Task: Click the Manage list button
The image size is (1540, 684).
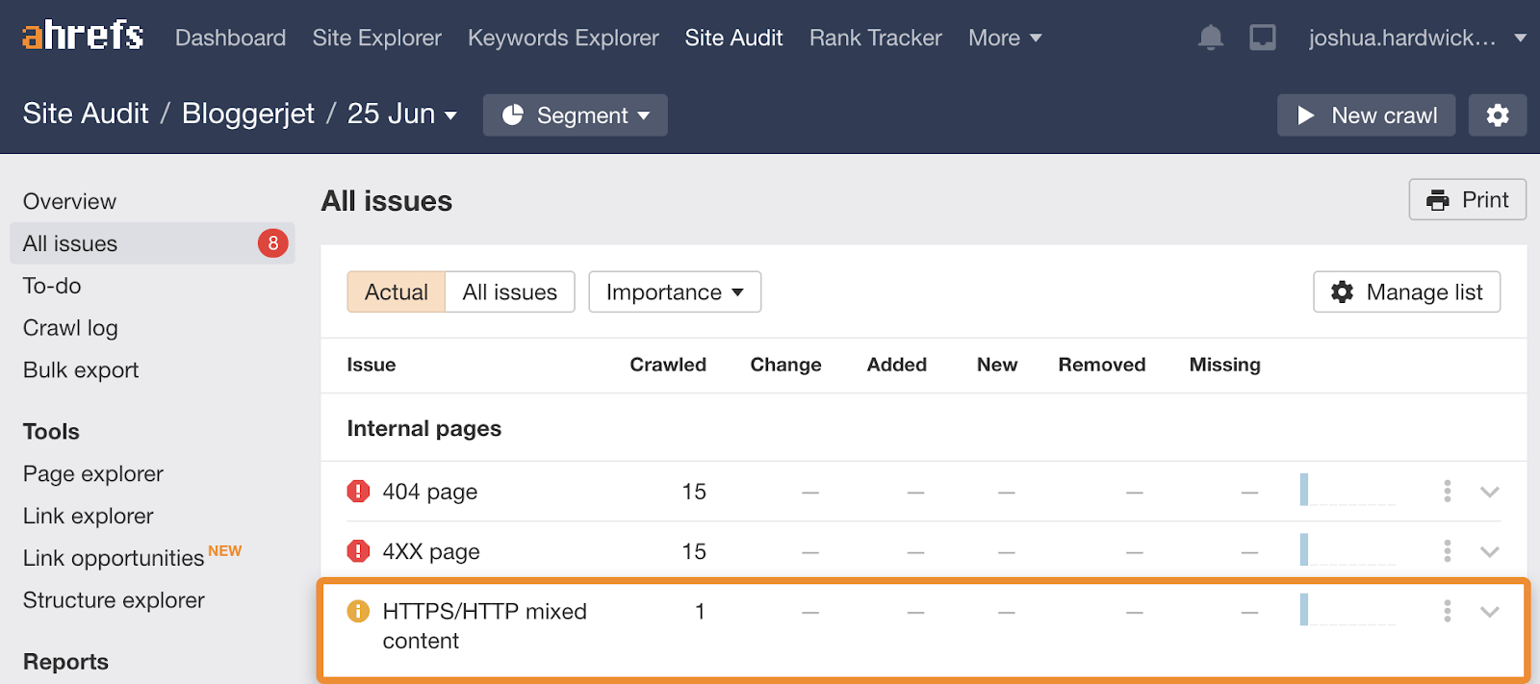Action: [x=1406, y=291]
